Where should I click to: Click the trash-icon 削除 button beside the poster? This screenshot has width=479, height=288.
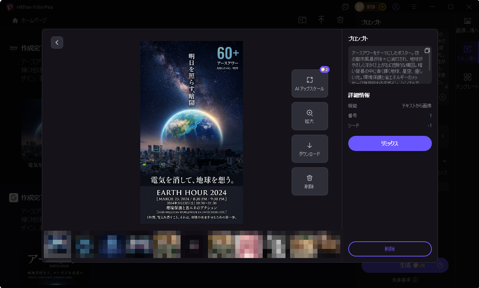[309, 181]
